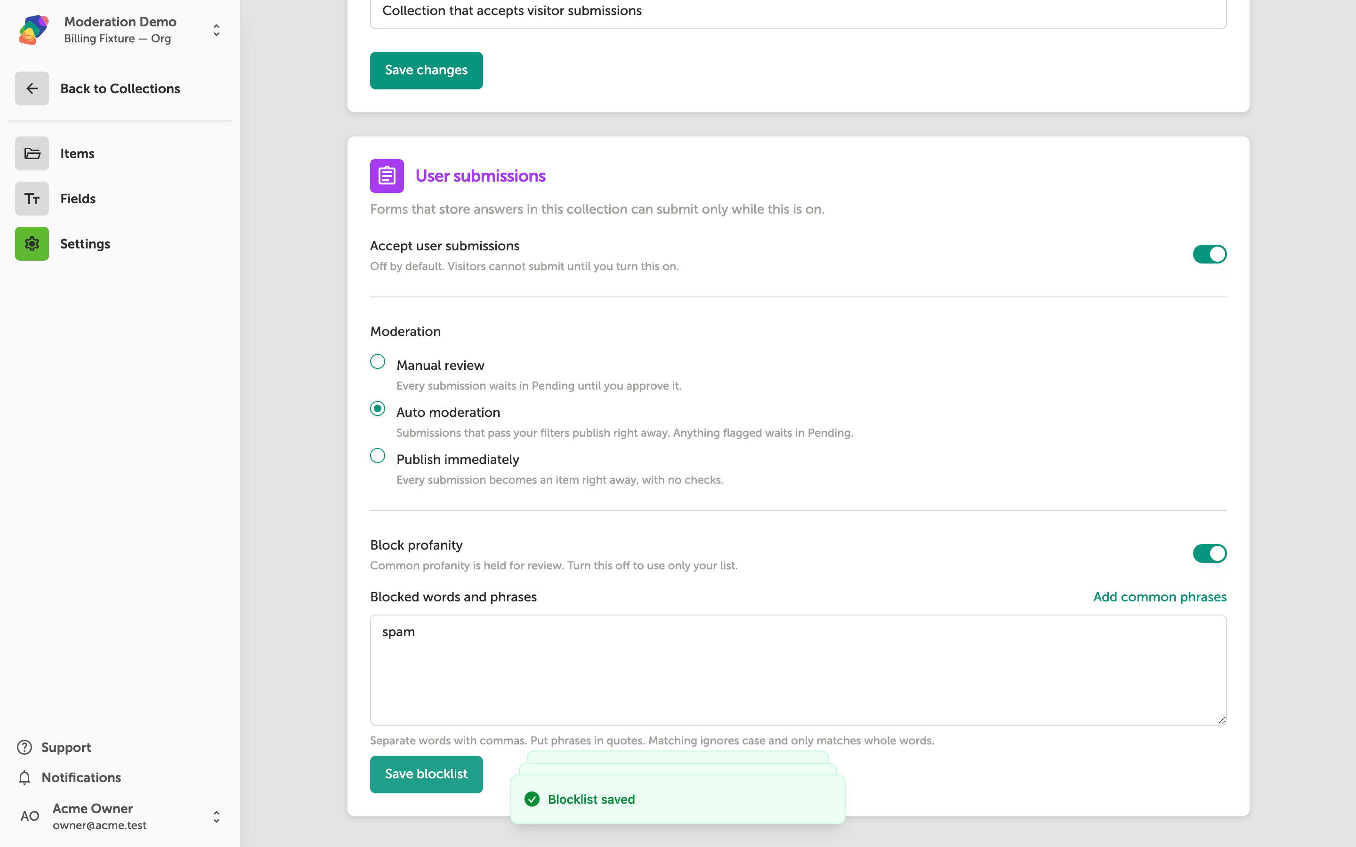This screenshot has width=1356, height=847.
Task: Click the Save changes button
Action: (426, 71)
